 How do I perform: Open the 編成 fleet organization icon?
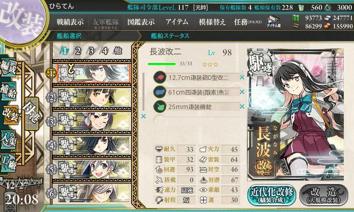[8, 68]
